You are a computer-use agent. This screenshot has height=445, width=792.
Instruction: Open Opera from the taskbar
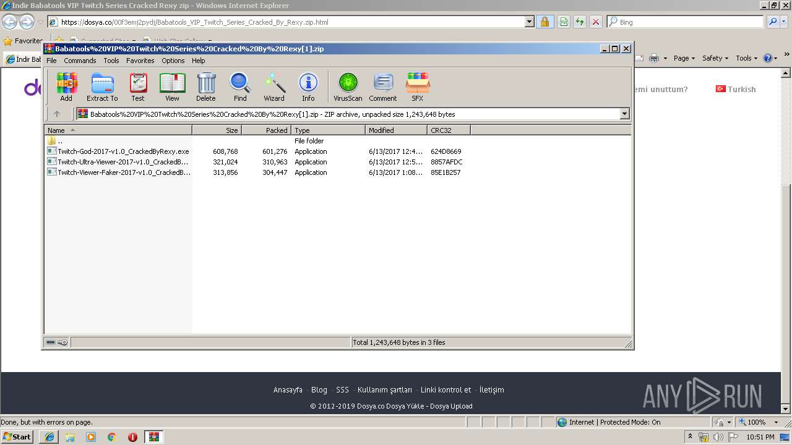pyautogui.click(x=132, y=437)
